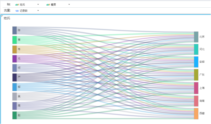211x124 pixels.
Task: Select the 韦 golden node block
Action: tap(14, 49)
